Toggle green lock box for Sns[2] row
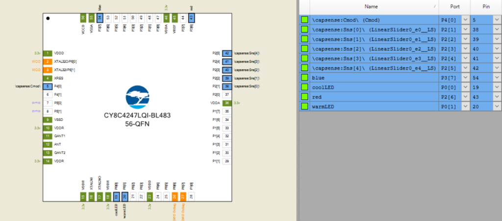Viewport: 502px width, 221px height. click(304, 48)
